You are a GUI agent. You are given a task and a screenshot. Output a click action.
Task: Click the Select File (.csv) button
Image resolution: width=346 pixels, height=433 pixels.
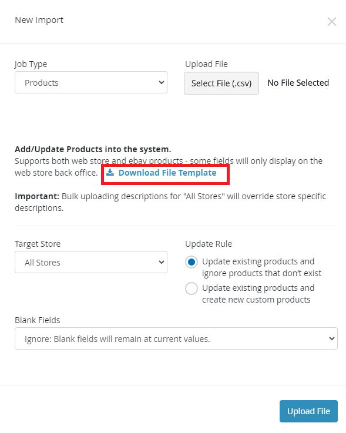[x=221, y=83]
